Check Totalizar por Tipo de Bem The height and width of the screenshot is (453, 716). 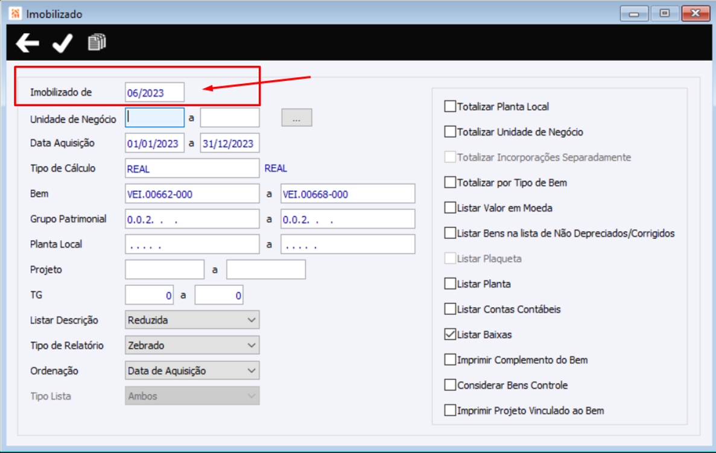pyautogui.click(x=450, y=182)
